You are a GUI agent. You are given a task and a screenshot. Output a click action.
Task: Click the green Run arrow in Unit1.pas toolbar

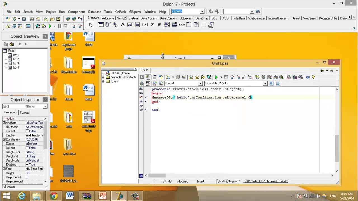click(x=216, y=77)
